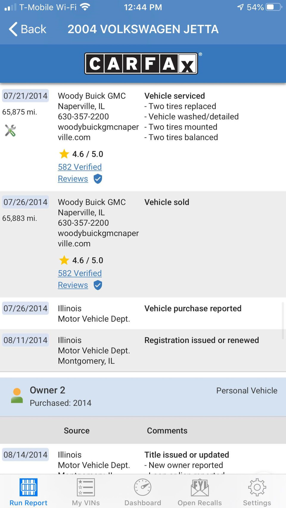Screen dimensions: 286x508
Task: Tap verified shield badge in 07/26/2014 entry
Action: (x=98, y=285)
